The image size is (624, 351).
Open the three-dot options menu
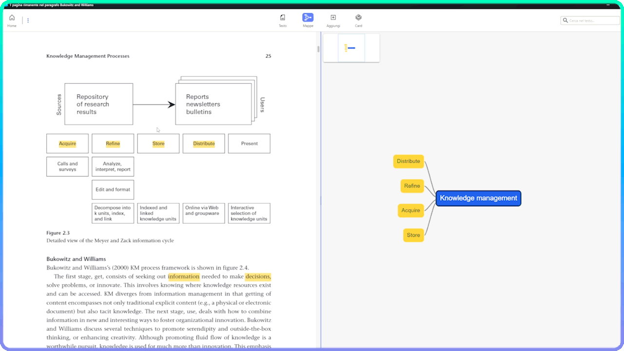click(x=28, y=20)
